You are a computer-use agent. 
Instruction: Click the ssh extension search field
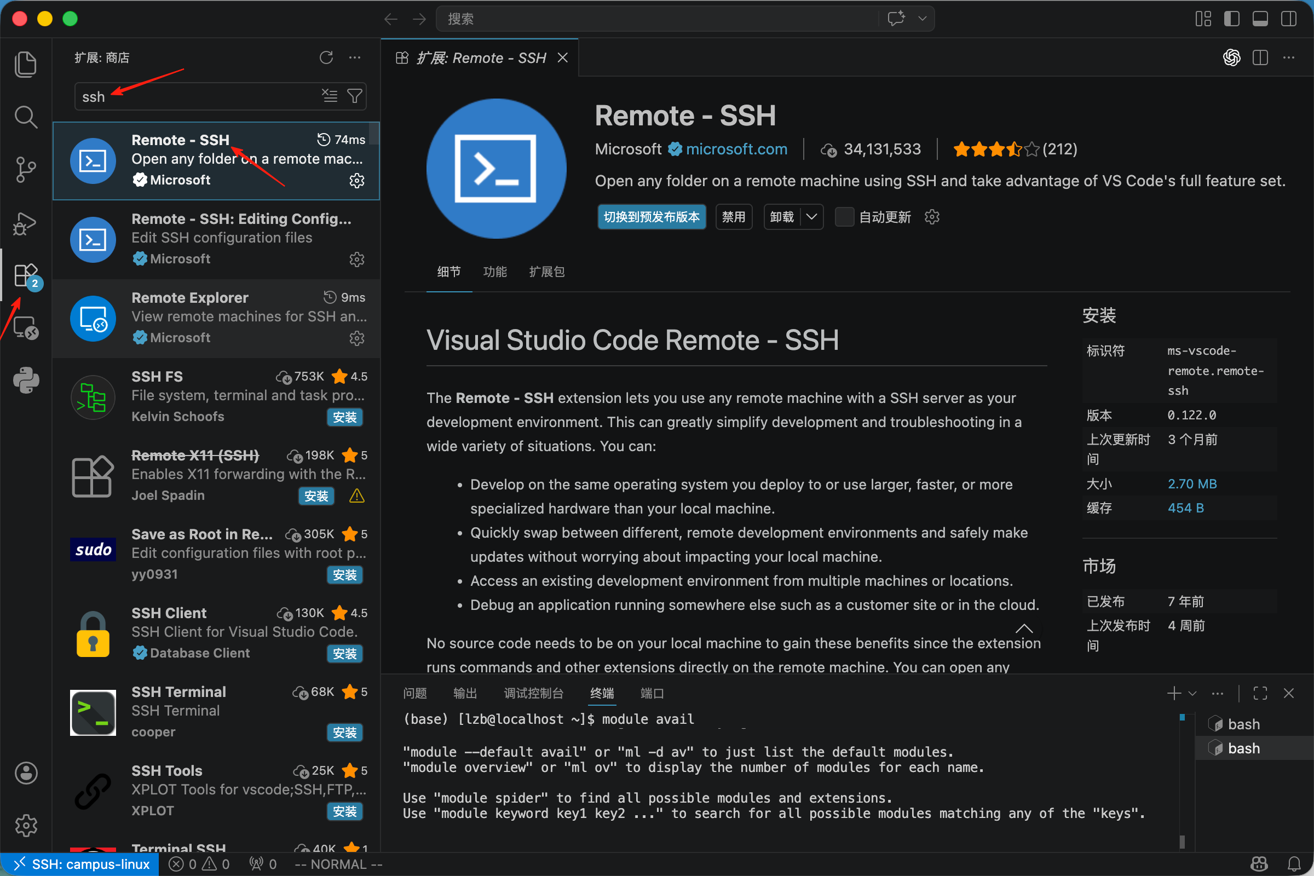tap(195, 97)
